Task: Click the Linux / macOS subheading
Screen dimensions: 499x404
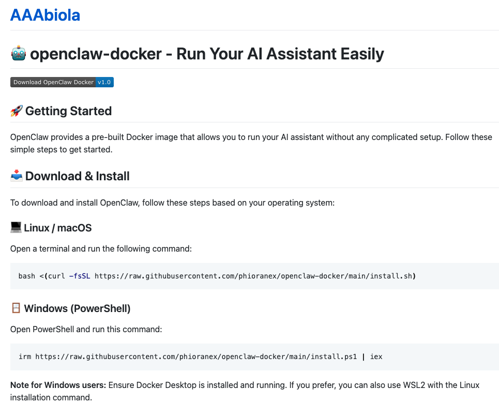Action: tap(58, 228)
